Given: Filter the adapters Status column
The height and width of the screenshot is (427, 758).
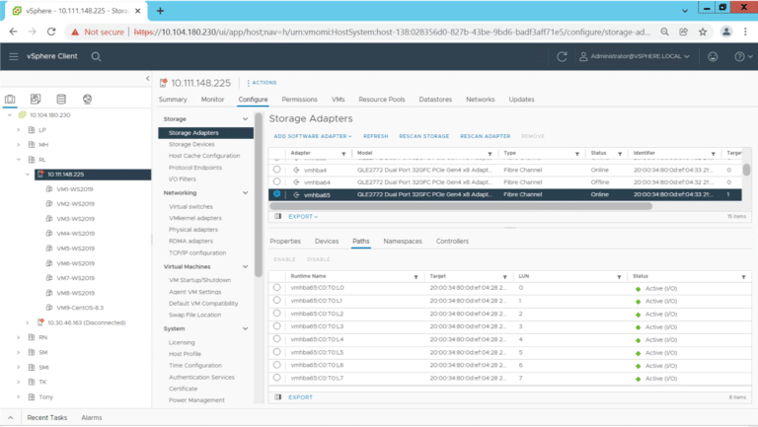Looking at the screenshot, I should 620,154.
